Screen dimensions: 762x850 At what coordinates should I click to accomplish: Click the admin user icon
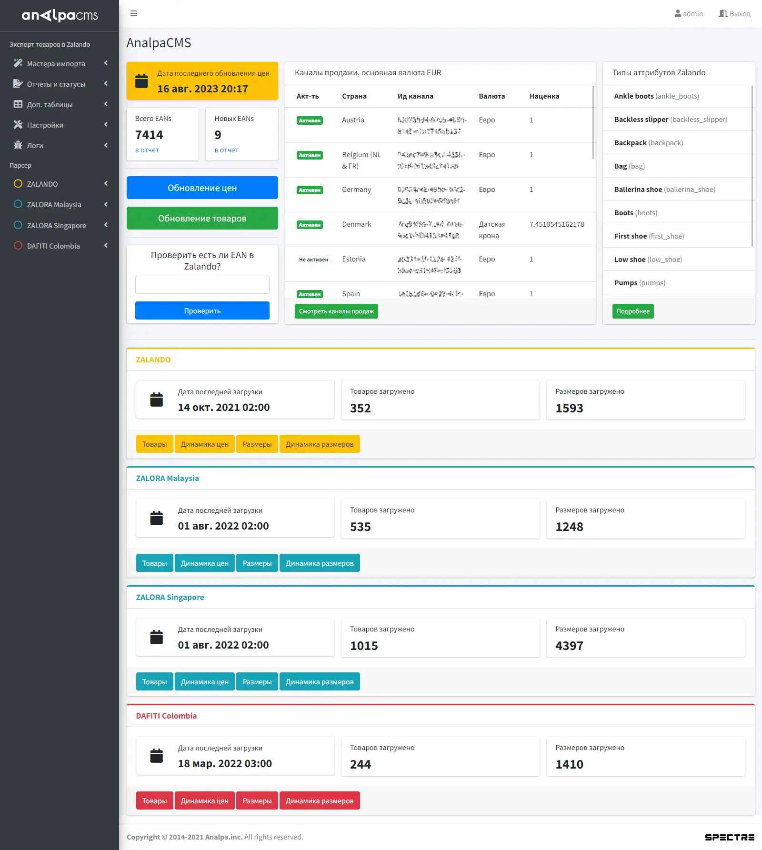click(678, 14)
